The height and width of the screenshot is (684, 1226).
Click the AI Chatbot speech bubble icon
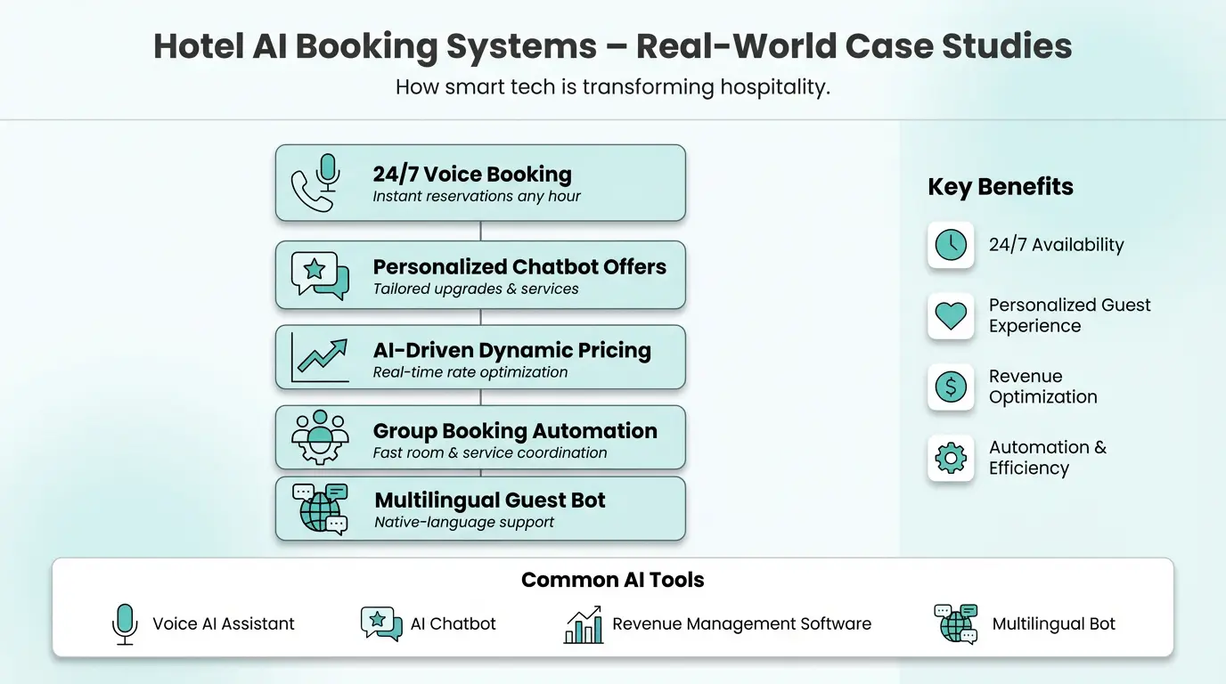(x=380, y=624)
